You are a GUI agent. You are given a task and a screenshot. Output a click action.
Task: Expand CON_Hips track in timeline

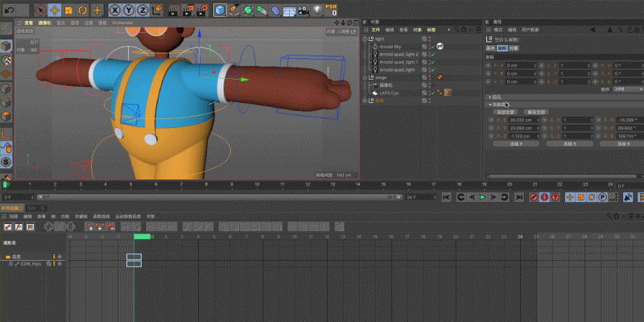(11, 264)
